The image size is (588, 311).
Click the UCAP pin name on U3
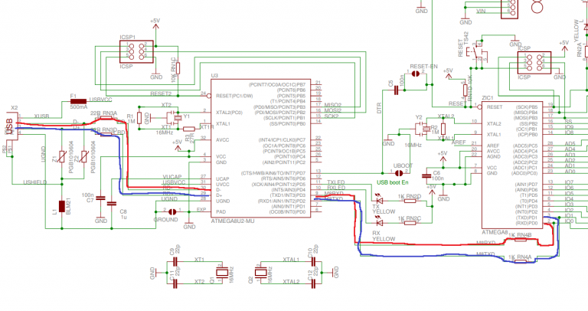223,179
